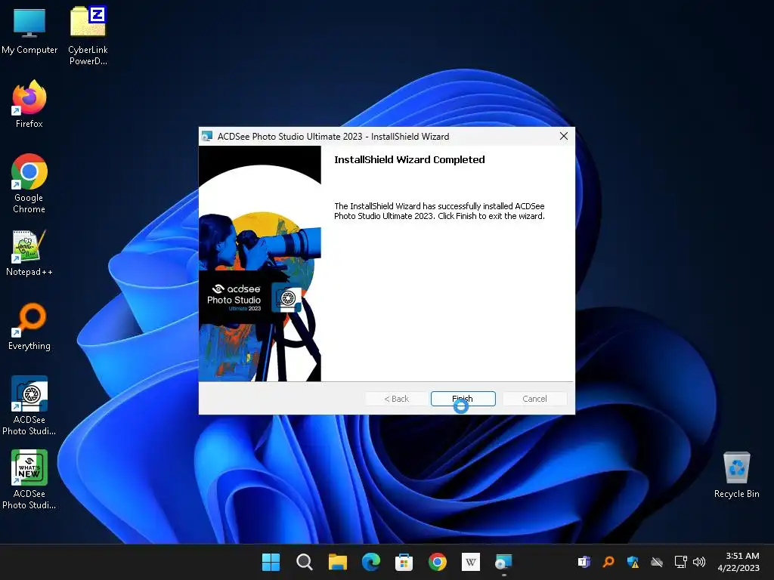Open the Windows Security warning tray icon
The width and height of the screenshot is (774, 580).
pyautogui.click(x=633, y=562)
